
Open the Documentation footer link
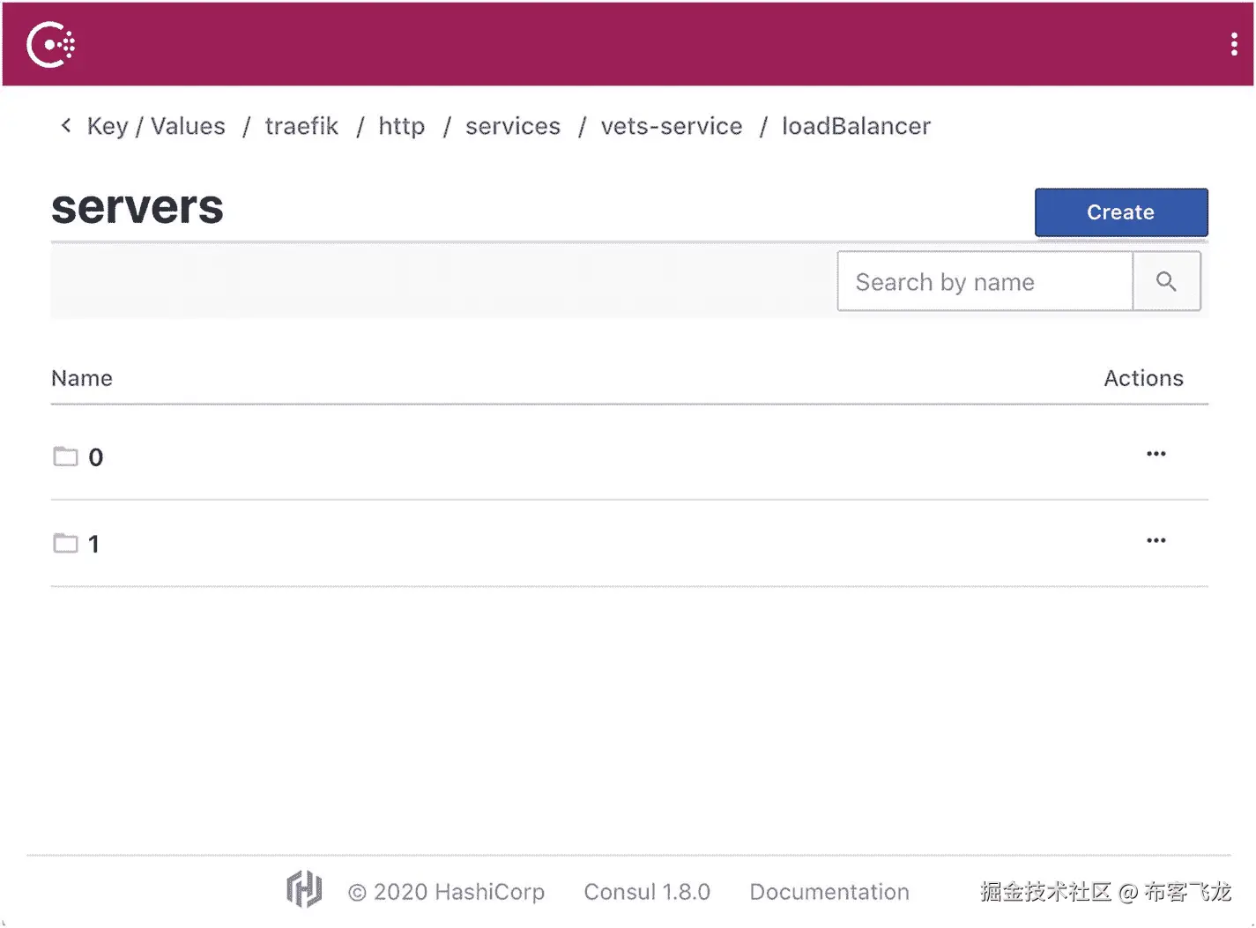click(829, 892)
